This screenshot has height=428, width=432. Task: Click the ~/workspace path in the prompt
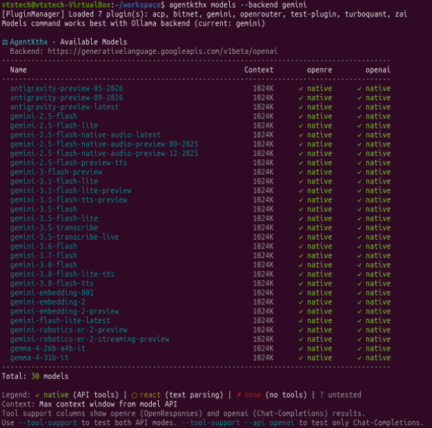pyautogui.click(x=138, y=5)
